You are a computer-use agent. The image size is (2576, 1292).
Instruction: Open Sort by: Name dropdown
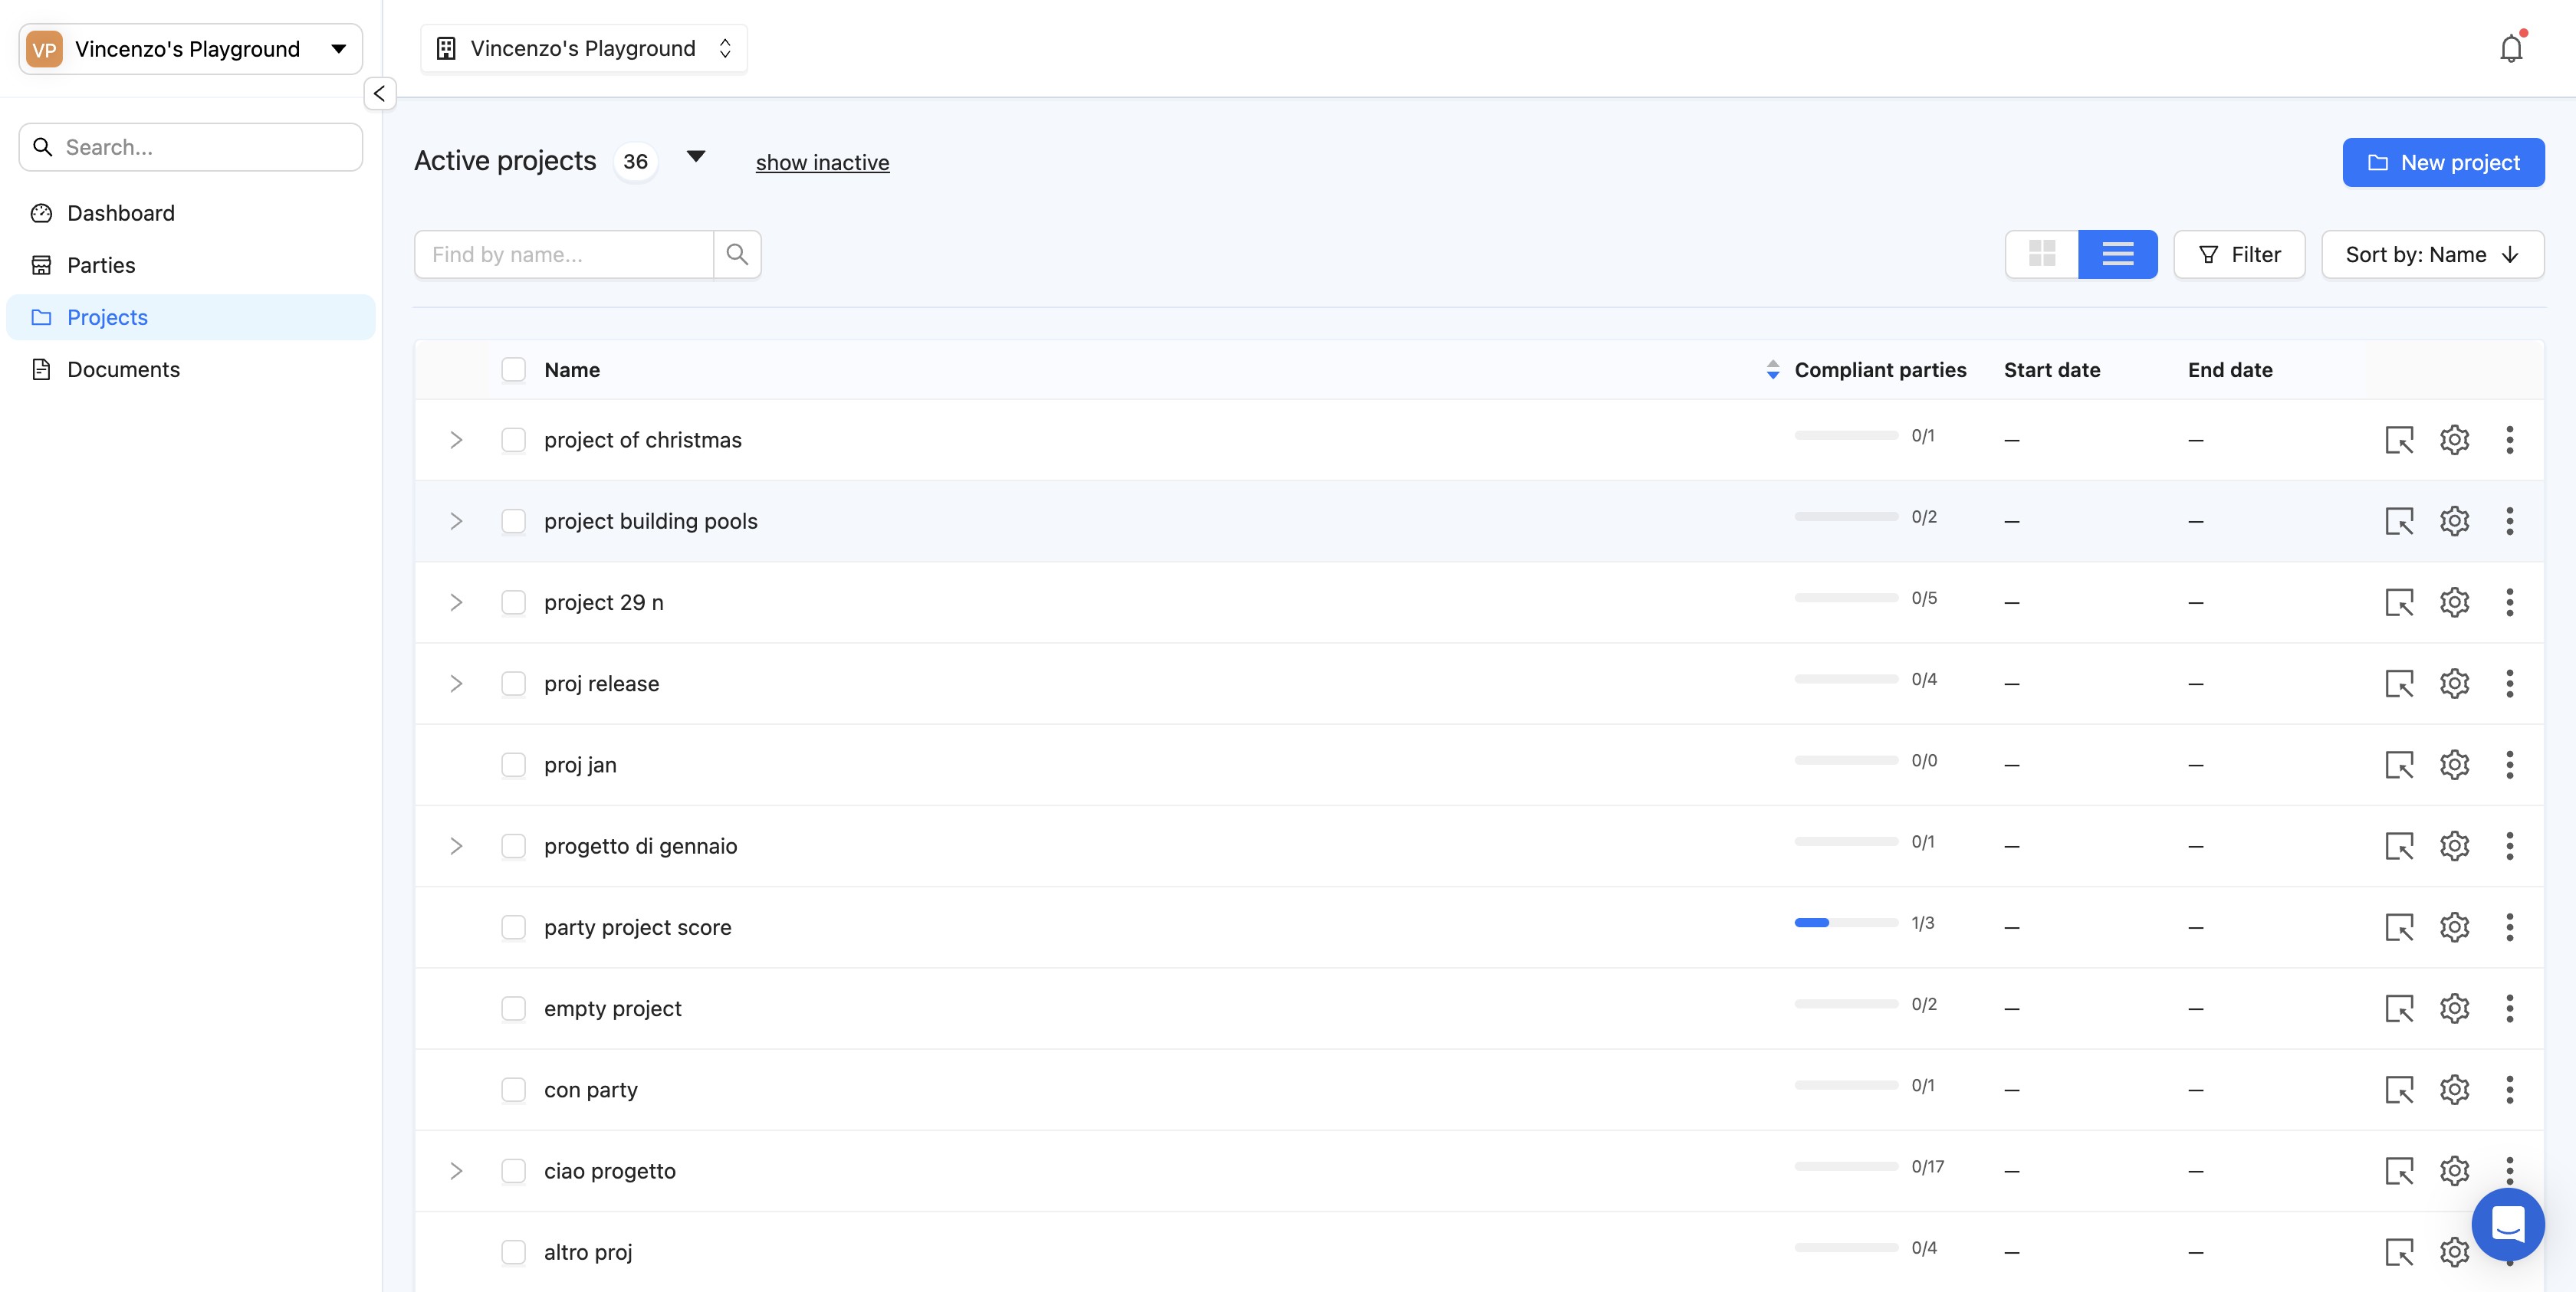point(2431,254)
